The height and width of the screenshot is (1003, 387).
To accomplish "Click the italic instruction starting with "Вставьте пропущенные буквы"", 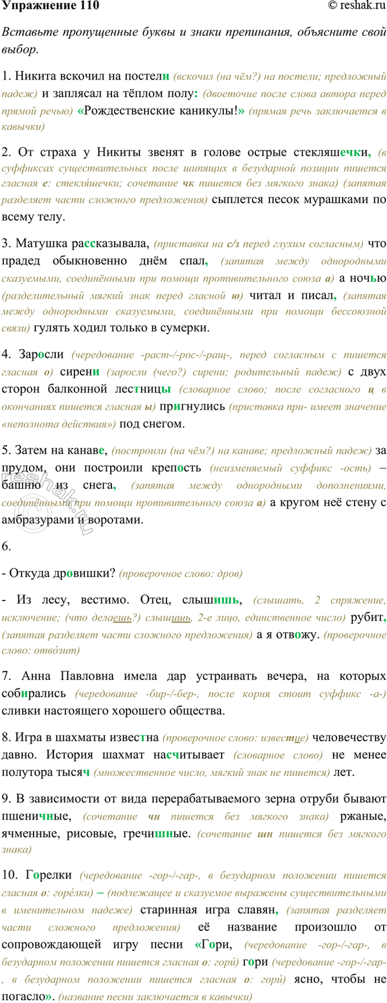I will pos(193,41).
